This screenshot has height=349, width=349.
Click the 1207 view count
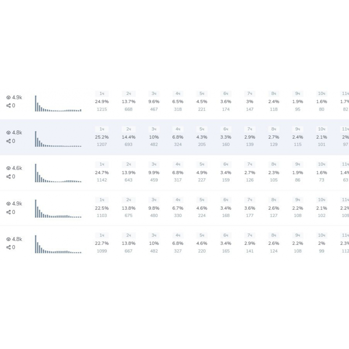pyautogui.click(x=102, y=144)
